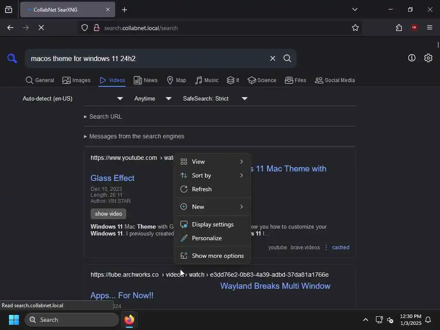This screenshot has height=330, width=440.
Task: Switch to Music search category
Action: pos(207,80)
